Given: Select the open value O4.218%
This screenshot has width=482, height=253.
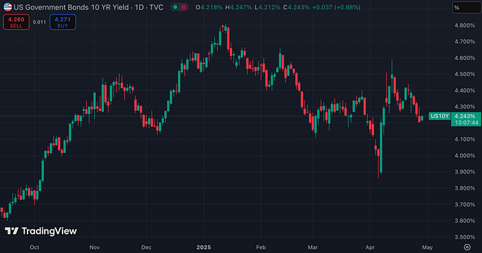Looking at the screenshot, I should pos(209,7).
